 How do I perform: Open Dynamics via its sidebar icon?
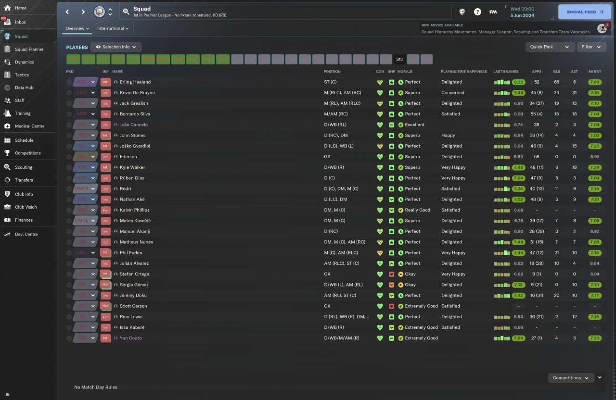[x=7, y=62]
